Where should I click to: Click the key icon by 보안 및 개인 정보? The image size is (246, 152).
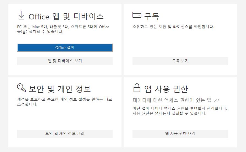(x=21, y=88)
